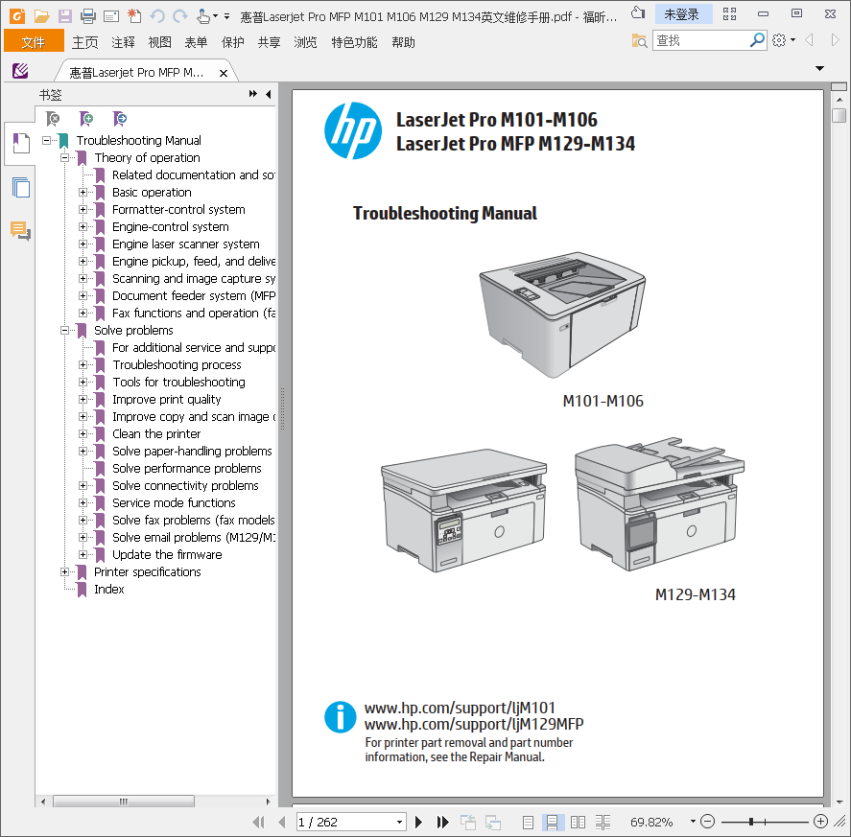Expand the Basic operation bookmark

(x=83, y=193)
